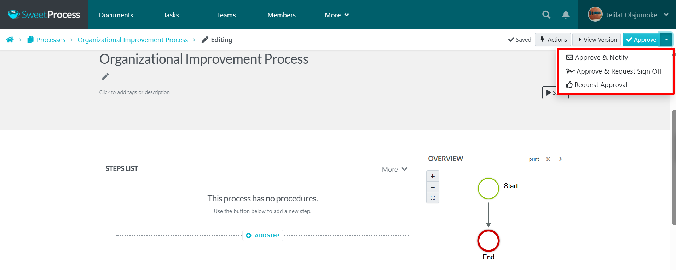Open the Actions menu
The image size is (676, 270).
[x=553, y=40]
